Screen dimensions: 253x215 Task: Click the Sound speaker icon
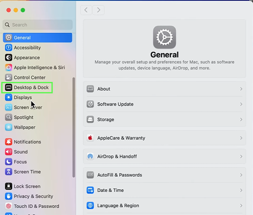pyautogui.click(x=8, y=152)
